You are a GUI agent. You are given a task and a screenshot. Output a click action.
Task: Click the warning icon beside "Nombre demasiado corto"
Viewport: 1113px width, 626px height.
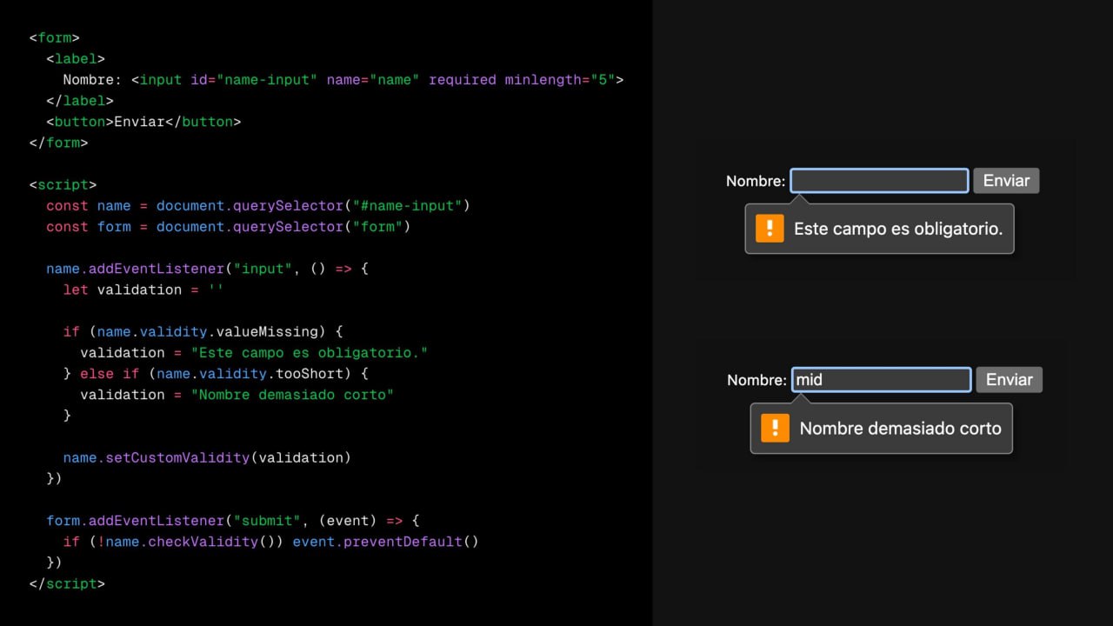(775, 428)
